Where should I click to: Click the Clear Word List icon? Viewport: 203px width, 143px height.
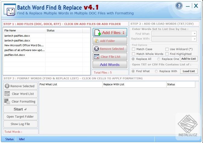pos(7,94)
